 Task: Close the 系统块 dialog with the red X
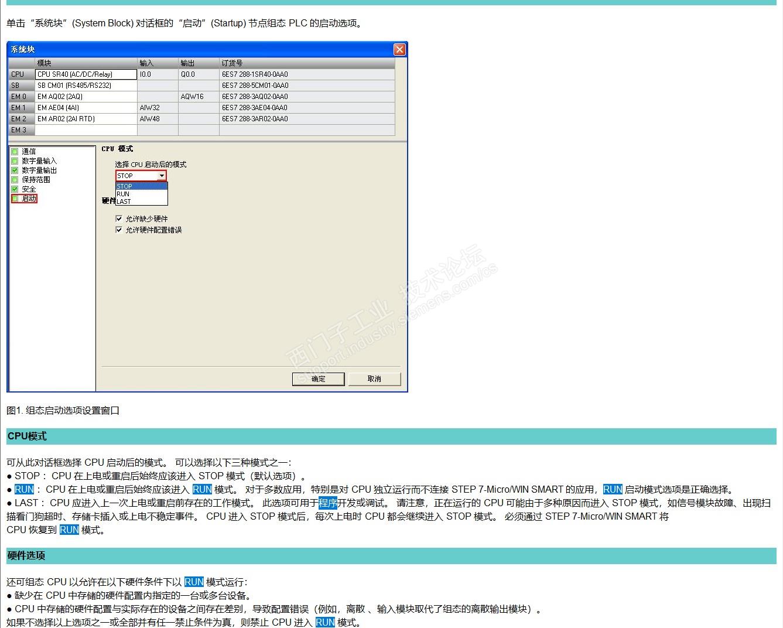(x=399, y=49)
